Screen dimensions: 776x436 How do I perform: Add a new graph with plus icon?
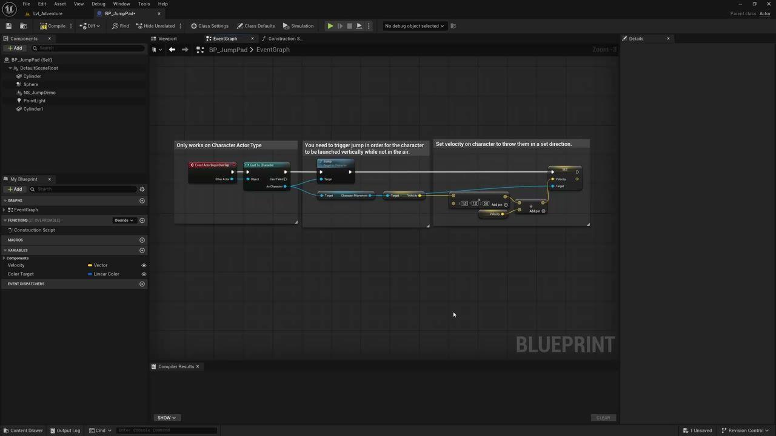(x=142, y=200)
